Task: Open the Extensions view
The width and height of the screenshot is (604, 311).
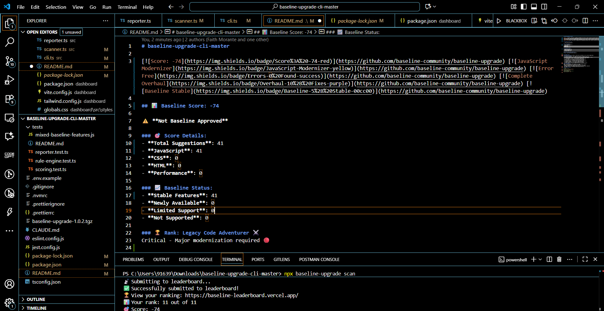Action: [9, 99]
